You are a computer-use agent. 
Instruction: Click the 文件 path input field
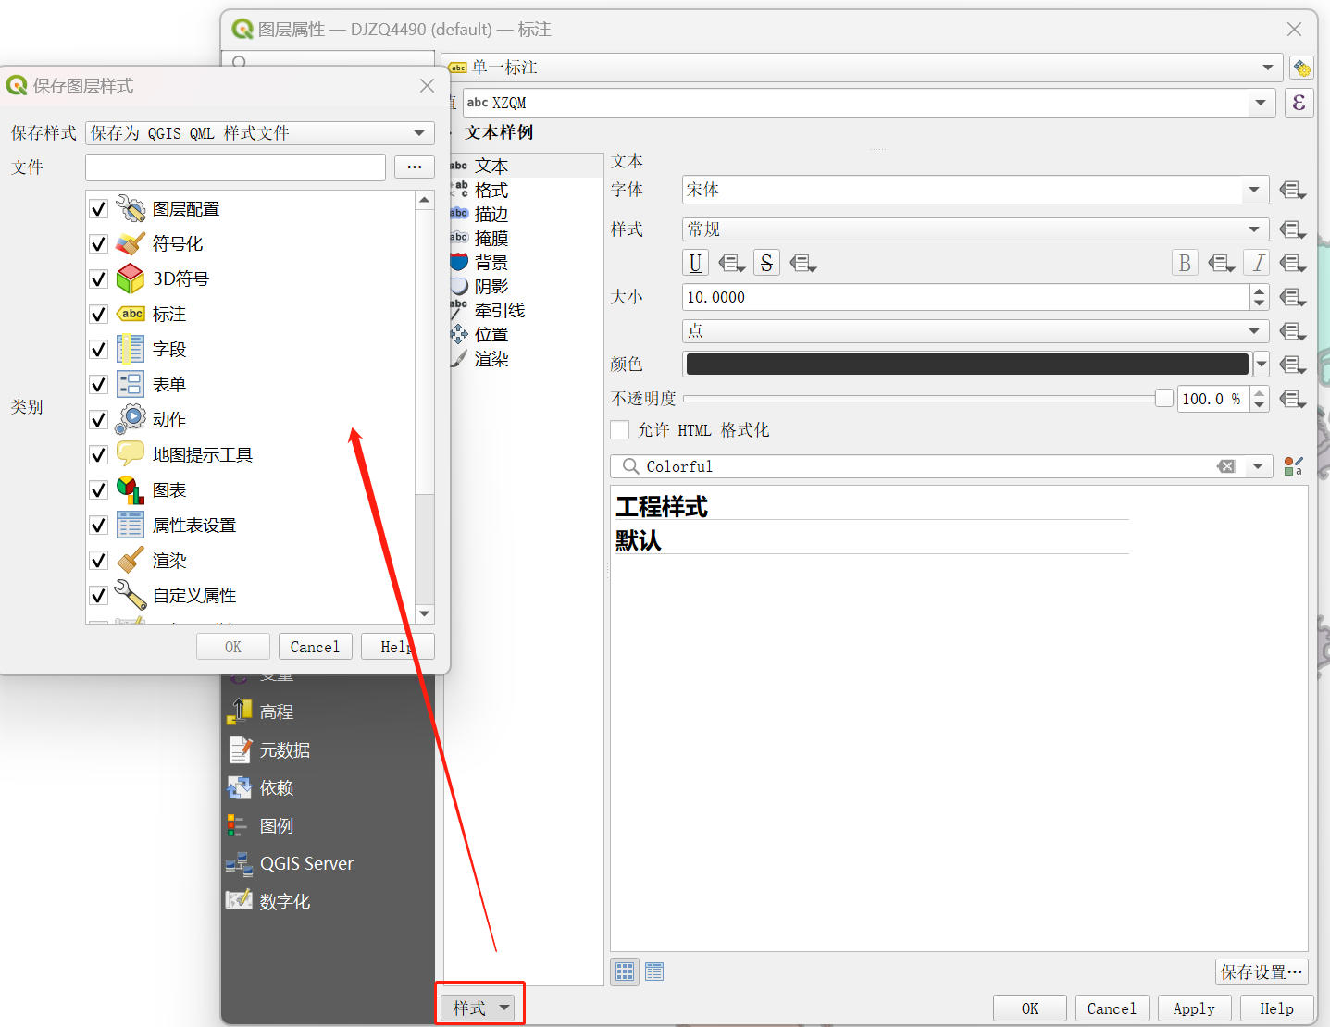click(235, 167)
